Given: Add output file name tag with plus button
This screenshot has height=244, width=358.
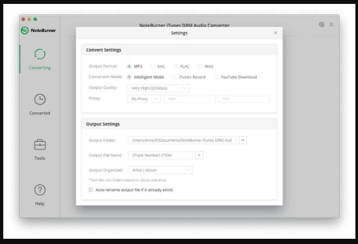Looking at the screenshot, I should pos(199,155).
